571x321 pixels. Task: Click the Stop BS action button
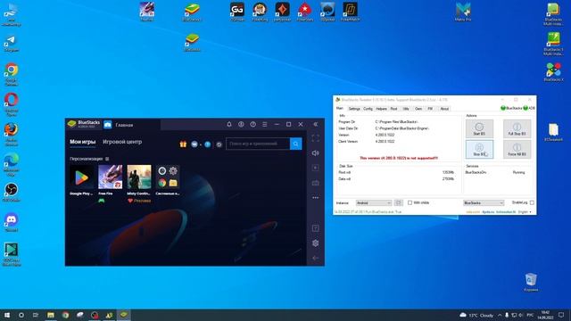tap(479, 149)
